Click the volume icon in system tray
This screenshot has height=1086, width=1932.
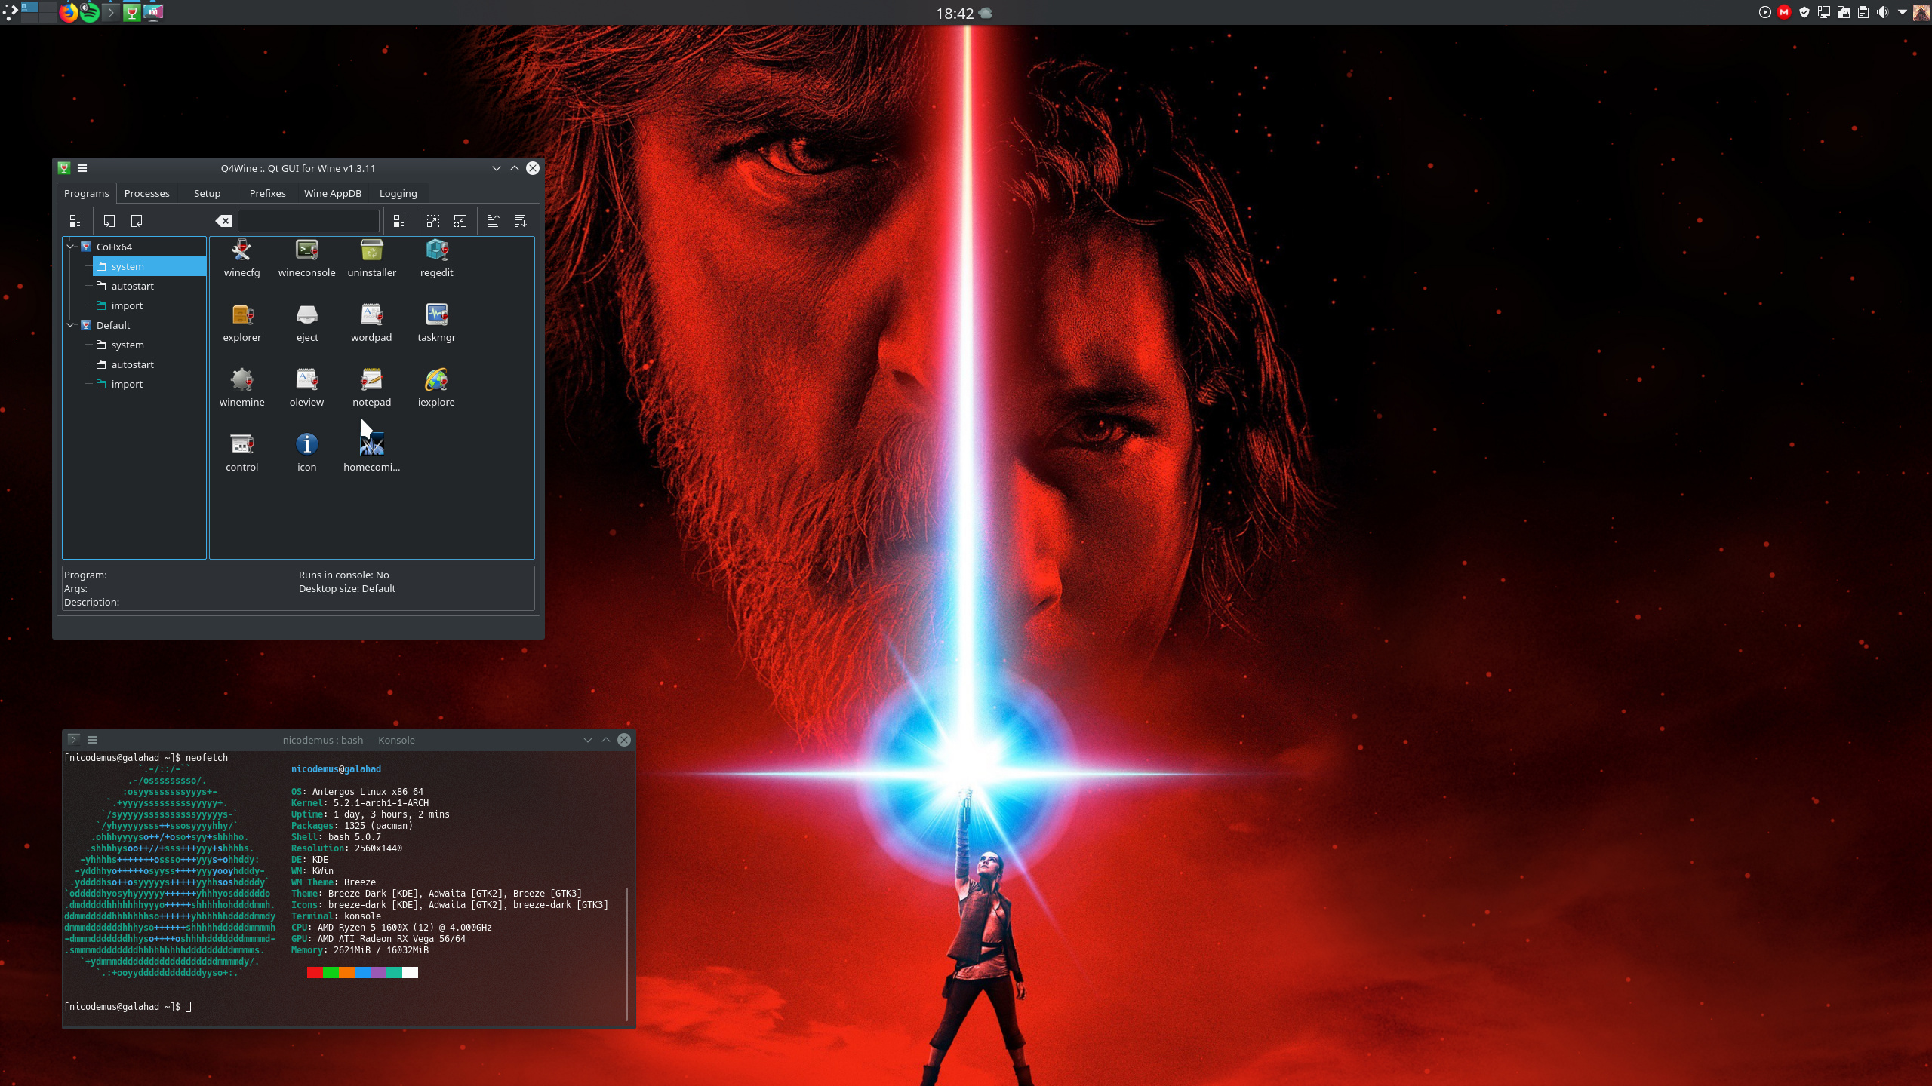[1882, 12]
